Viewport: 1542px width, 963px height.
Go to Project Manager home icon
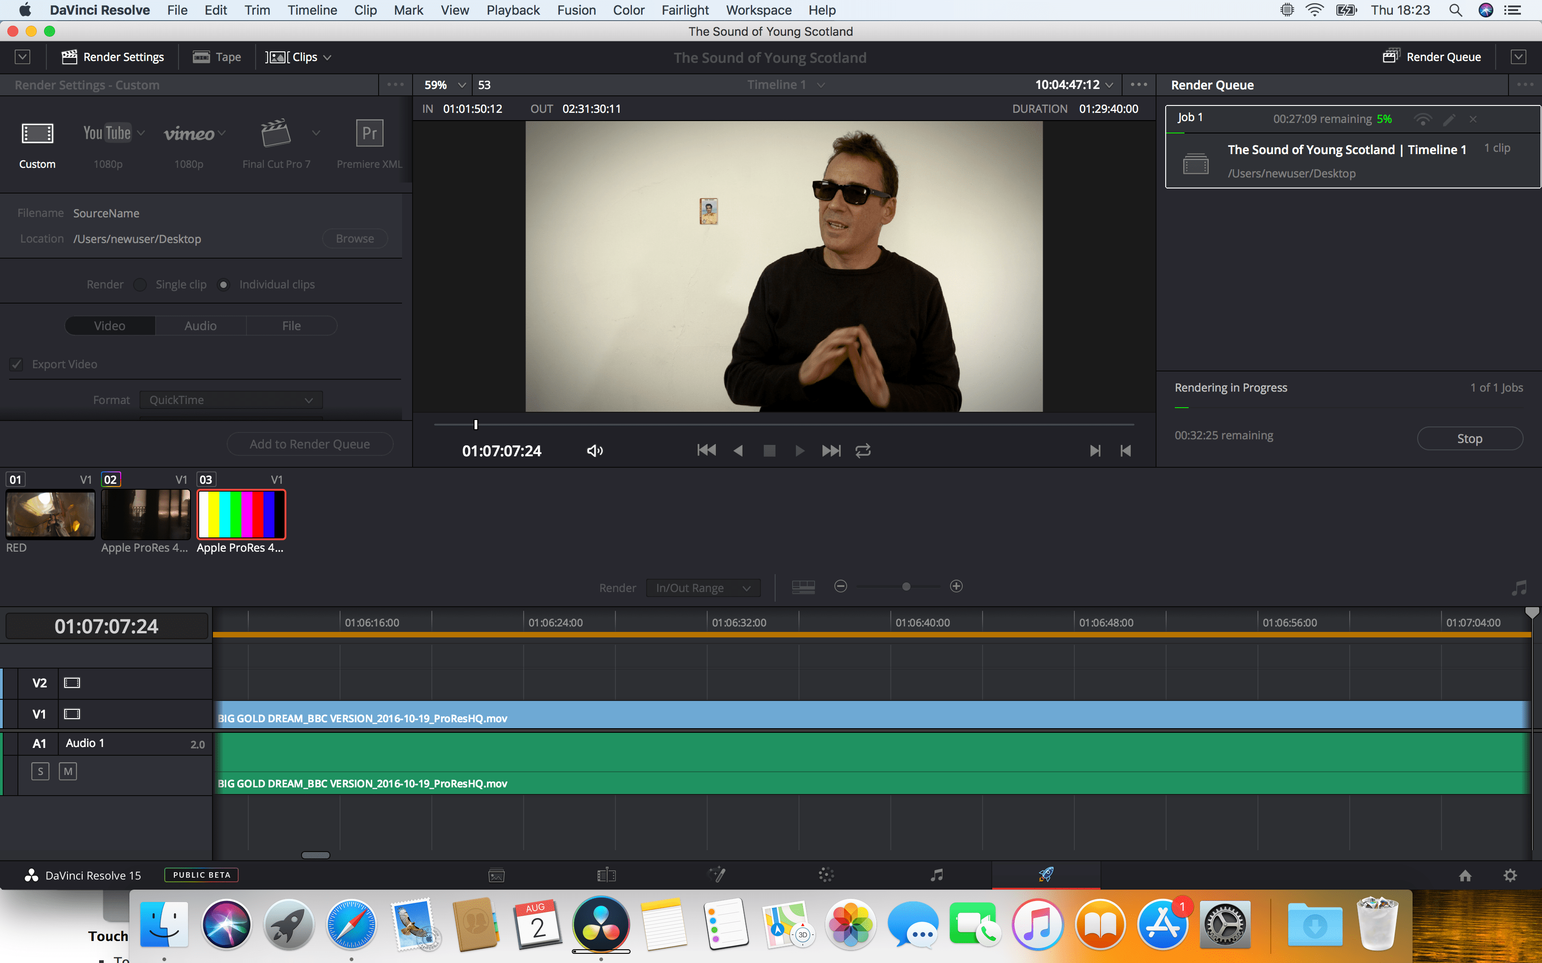[x=1465, y=875]
